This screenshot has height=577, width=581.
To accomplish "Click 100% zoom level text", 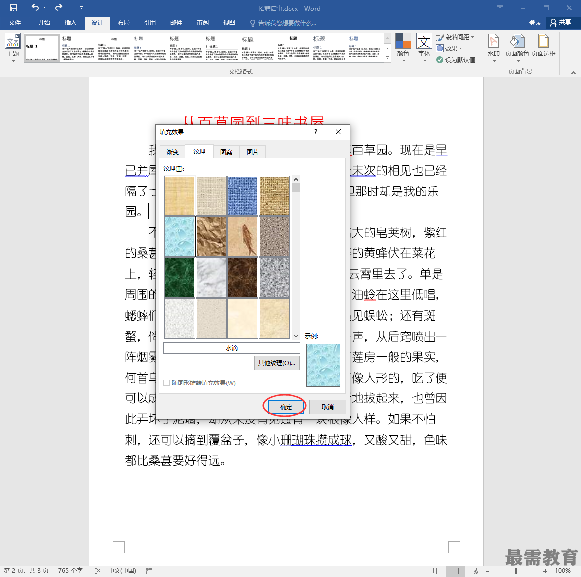I will point(563,571).
